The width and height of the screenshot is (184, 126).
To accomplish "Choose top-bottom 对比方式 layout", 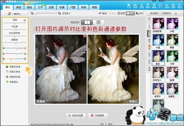I will (98, 22).
